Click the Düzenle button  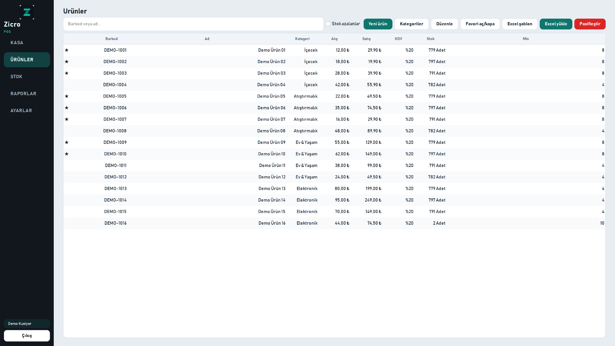click(444, 24)
